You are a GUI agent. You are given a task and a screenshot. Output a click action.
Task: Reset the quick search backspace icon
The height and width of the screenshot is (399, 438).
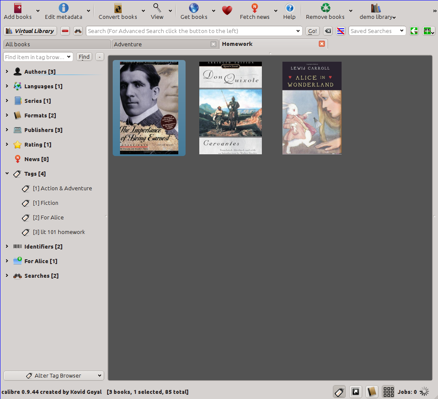pyautogui.click(x=328, y=31)
